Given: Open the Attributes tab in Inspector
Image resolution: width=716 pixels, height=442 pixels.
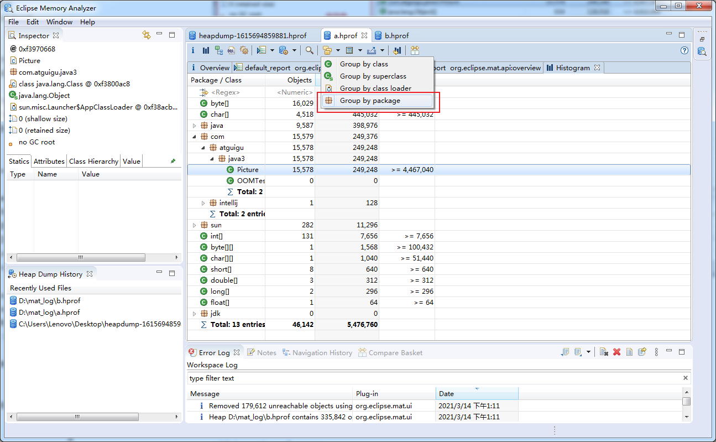Looking at the screenshot, I should coord(49,161).
